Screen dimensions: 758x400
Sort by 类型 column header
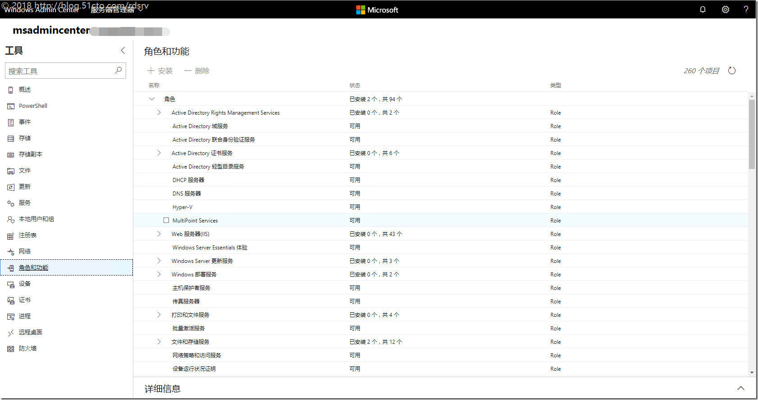pyautogui.click(x=555, y=85)
